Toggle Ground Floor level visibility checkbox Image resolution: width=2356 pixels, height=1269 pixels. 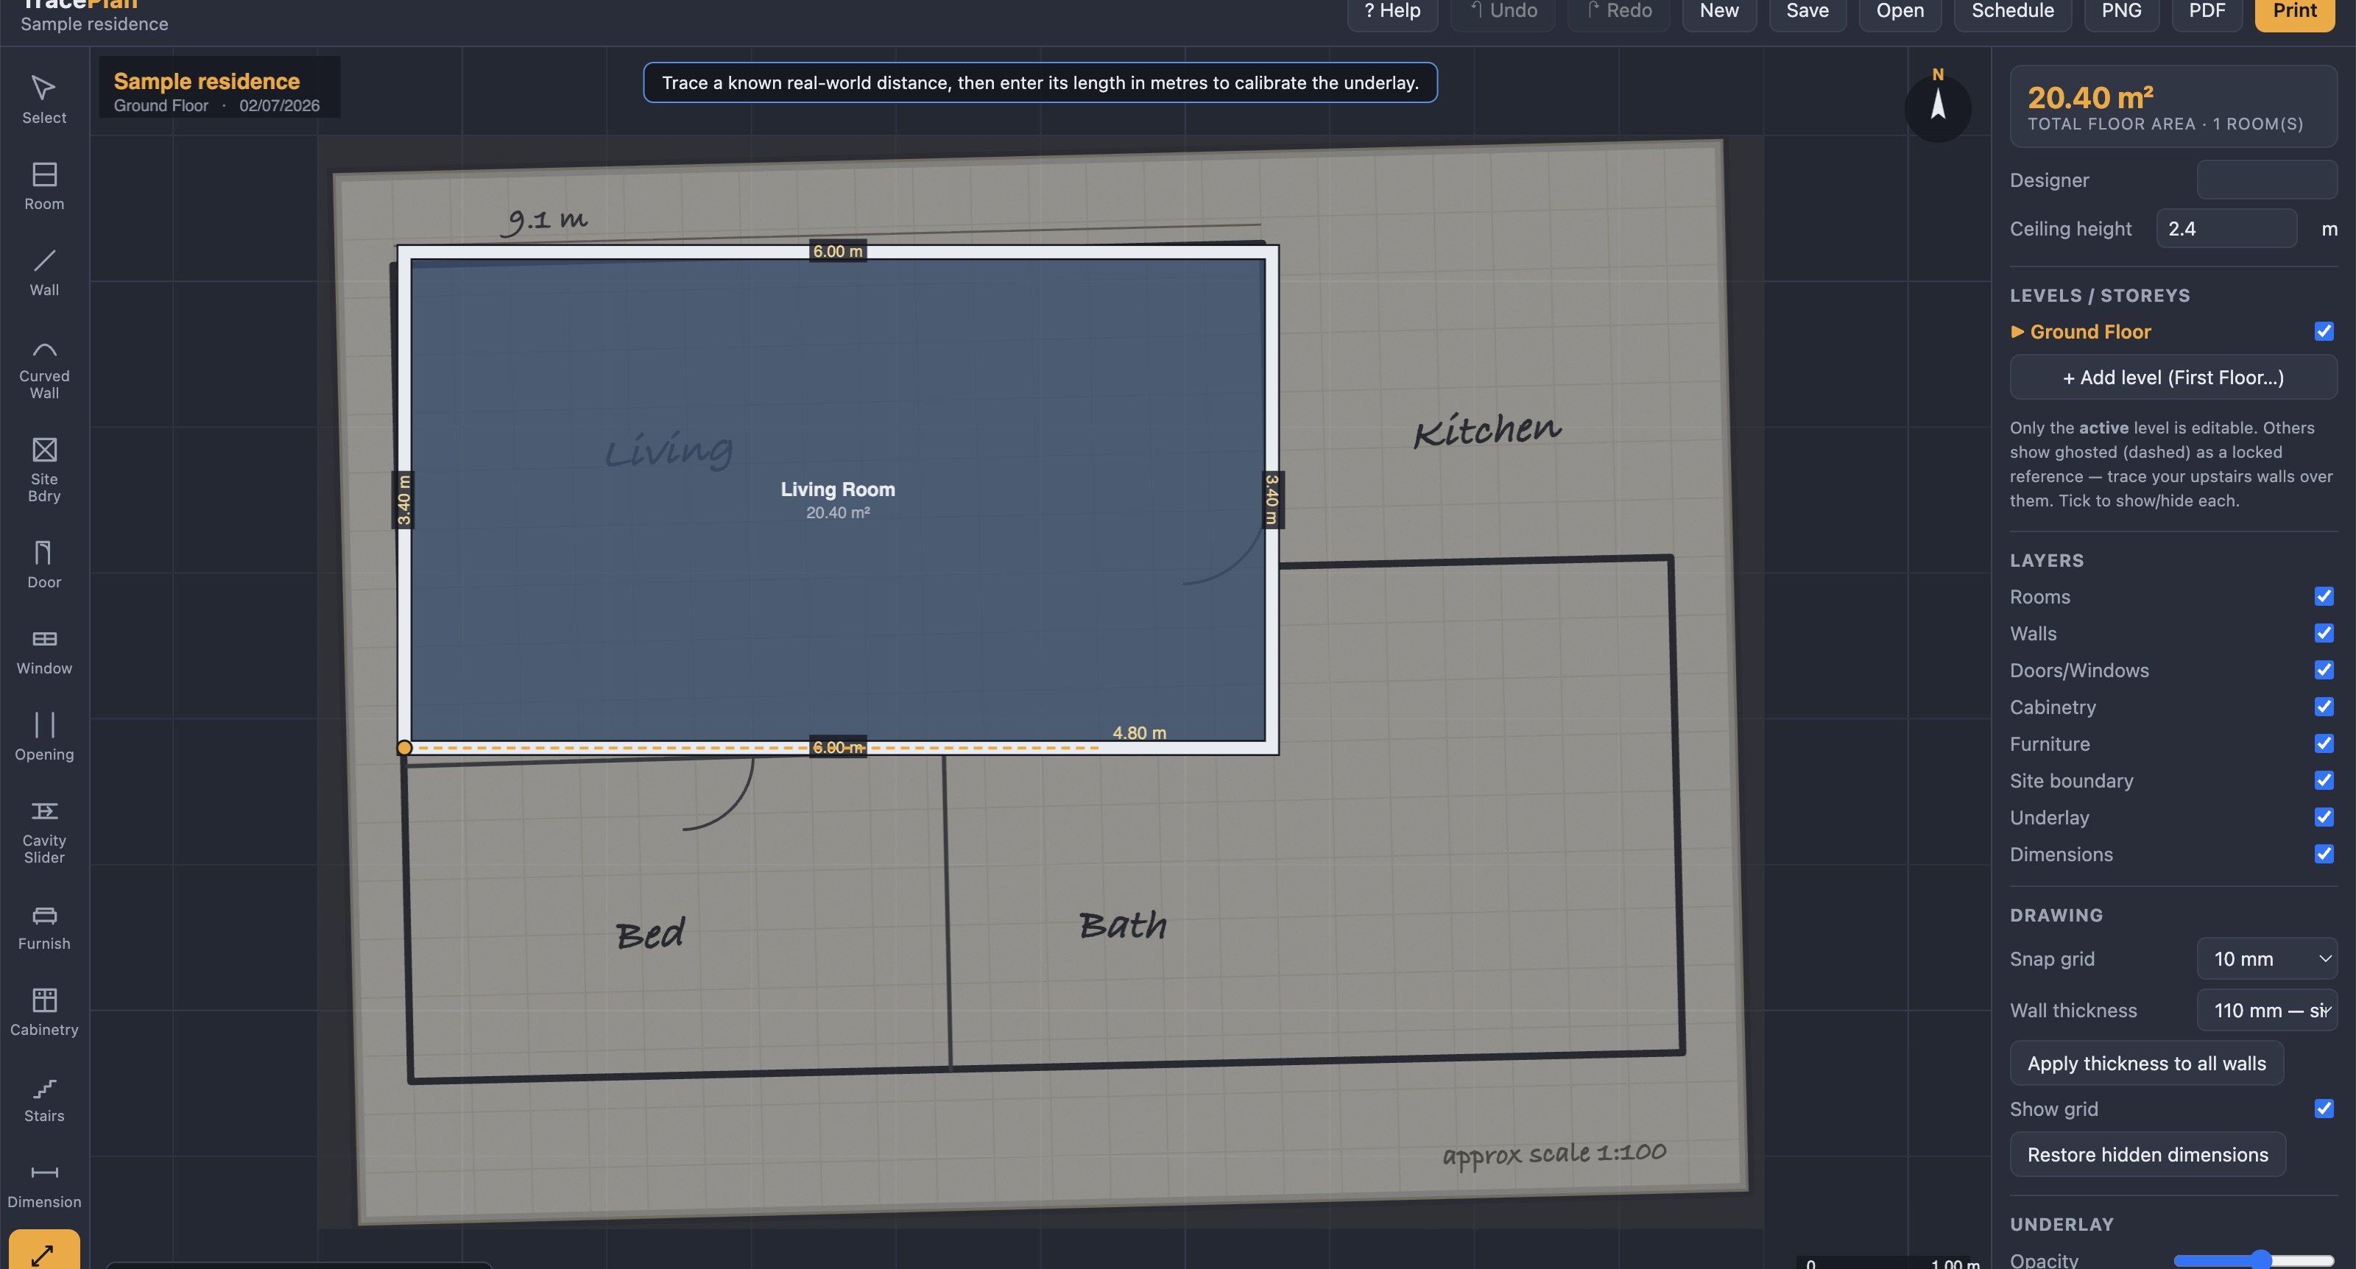[2323, 331]
